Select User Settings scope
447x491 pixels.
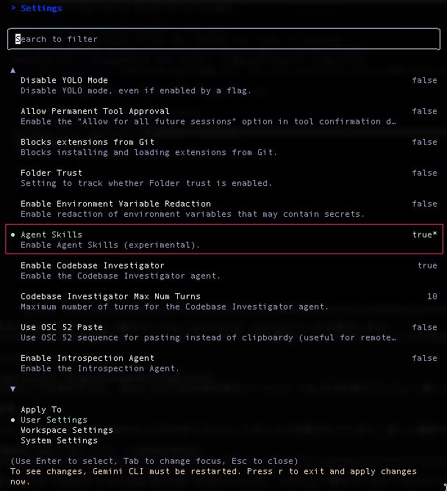point(54,420)
